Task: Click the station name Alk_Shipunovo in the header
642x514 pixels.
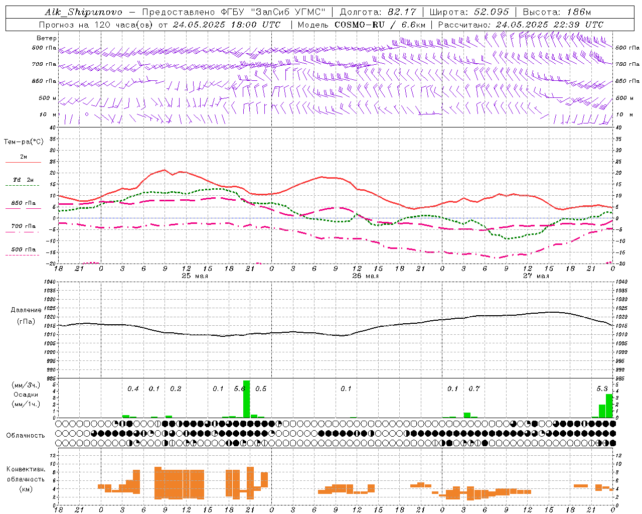Action: click(83, 12)
